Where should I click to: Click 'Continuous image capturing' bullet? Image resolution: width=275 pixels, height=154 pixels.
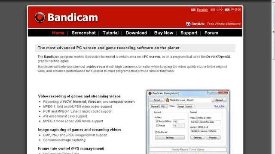[64, 140]
